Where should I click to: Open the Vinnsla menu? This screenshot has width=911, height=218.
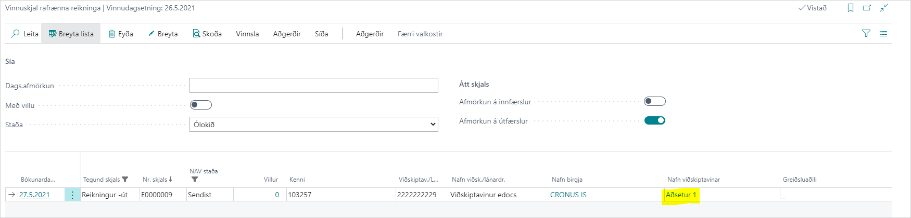(247, 34)
